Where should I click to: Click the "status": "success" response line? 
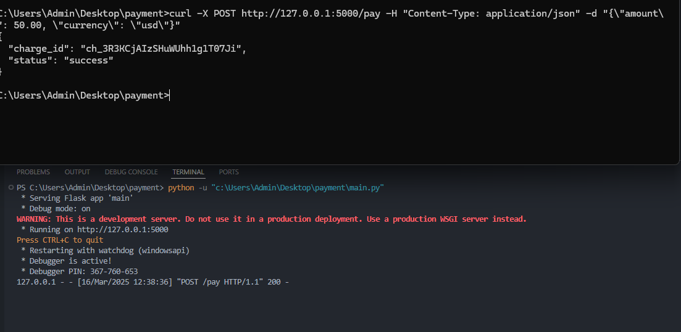coord(61,60)
